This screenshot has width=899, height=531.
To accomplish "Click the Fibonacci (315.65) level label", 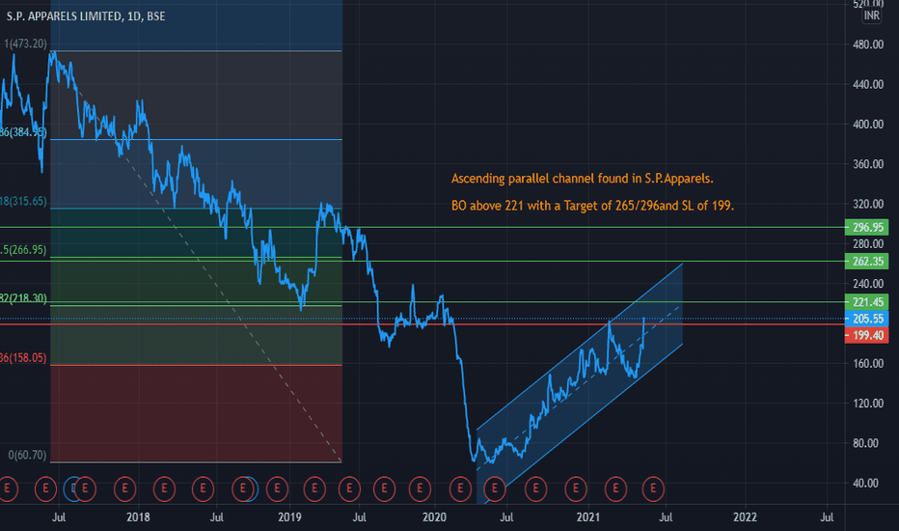I will click(23, 201).
